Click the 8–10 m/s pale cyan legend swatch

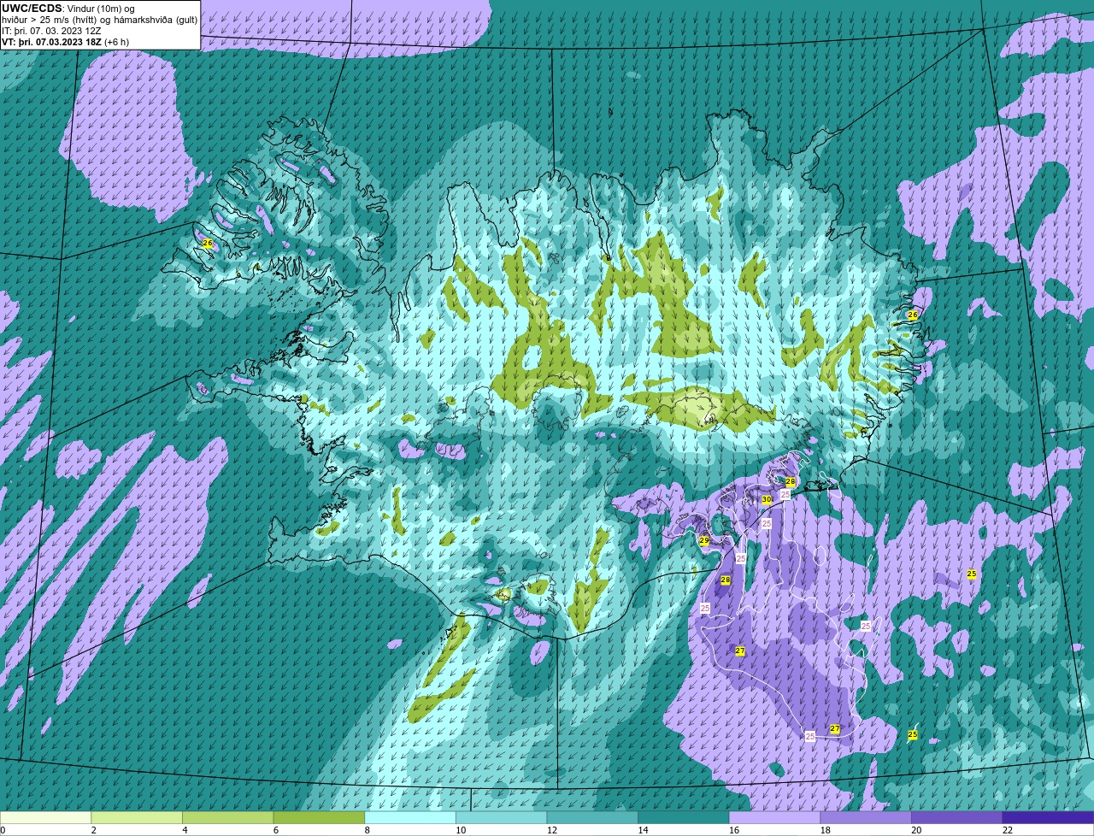410,817
